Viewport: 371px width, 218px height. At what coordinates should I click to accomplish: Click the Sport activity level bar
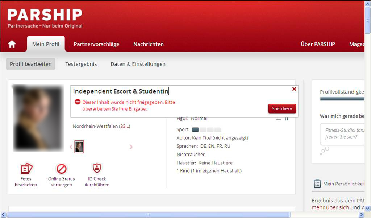click(x=207, y=129)
